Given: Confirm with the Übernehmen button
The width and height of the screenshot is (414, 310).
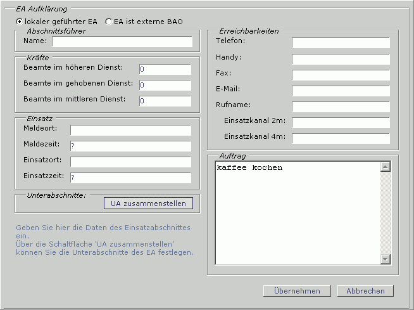Looking at the screenshot, I should click(297, 291).
